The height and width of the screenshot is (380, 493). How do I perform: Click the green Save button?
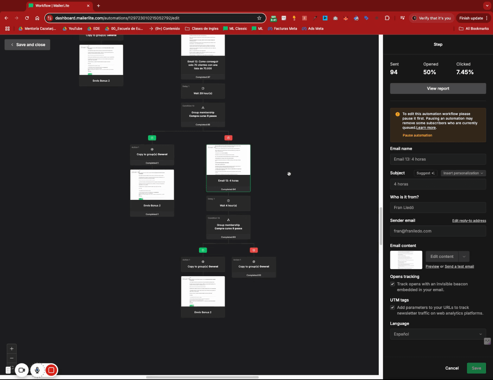pyautogui.click(x=476, y=368)
